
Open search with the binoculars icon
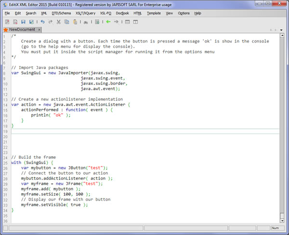tap(86, 22)
